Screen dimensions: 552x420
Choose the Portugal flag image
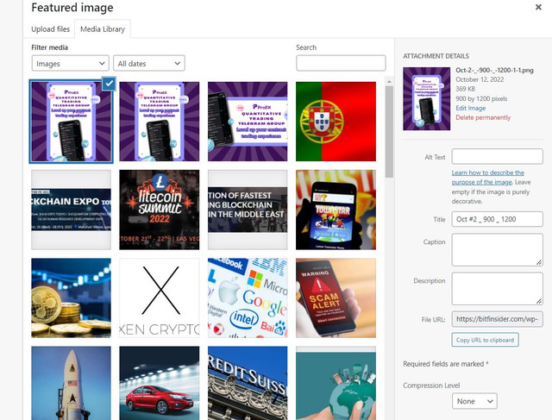pyautogui.click(x=336, y=122)
